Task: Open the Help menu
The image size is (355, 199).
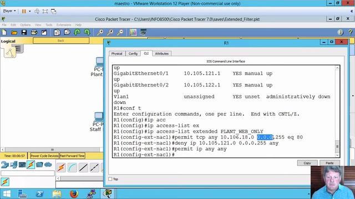Action: pos(78,25)
